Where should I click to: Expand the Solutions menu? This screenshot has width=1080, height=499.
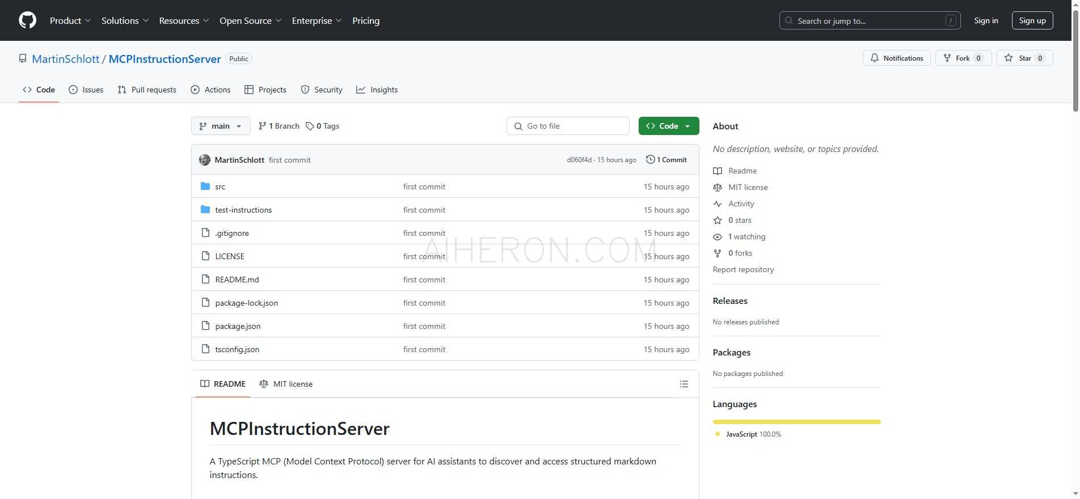pos(125,20)
